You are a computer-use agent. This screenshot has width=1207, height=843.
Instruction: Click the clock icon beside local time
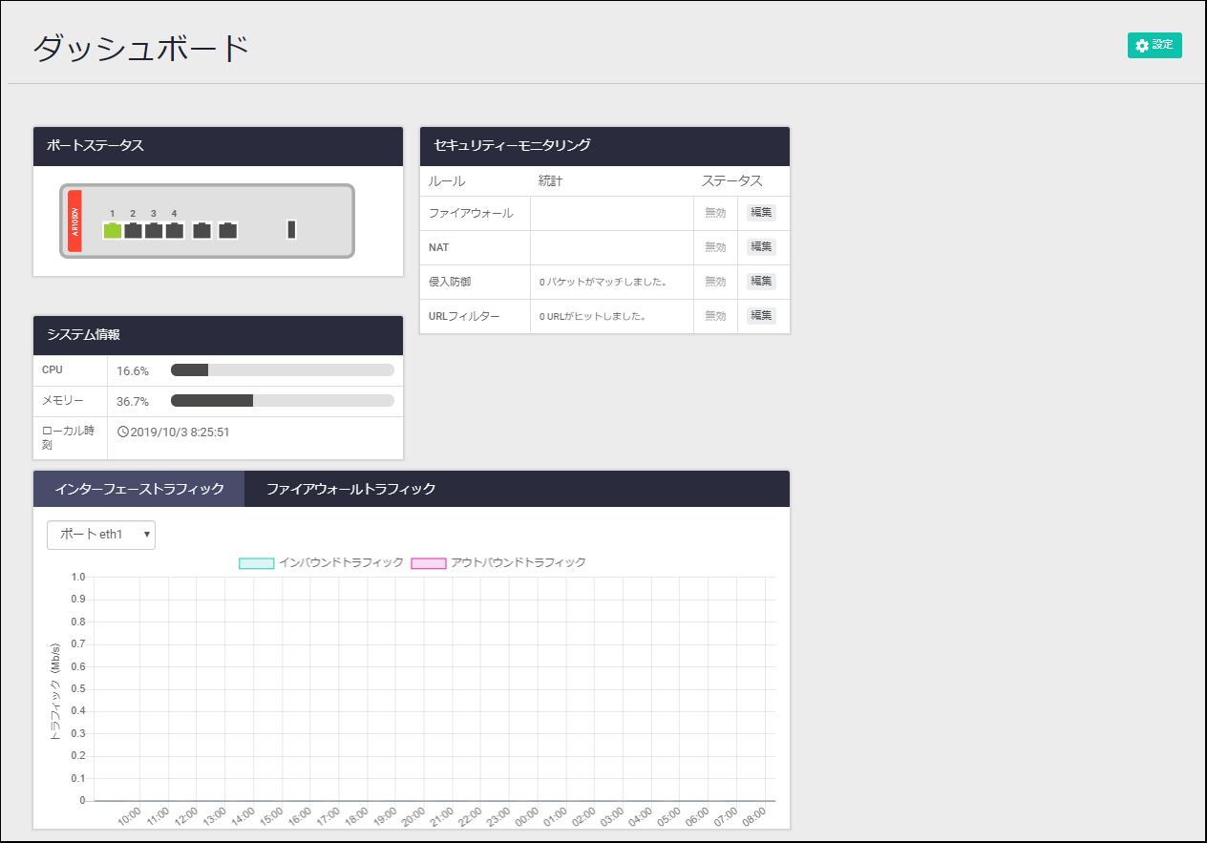click(x=122, y=432)
